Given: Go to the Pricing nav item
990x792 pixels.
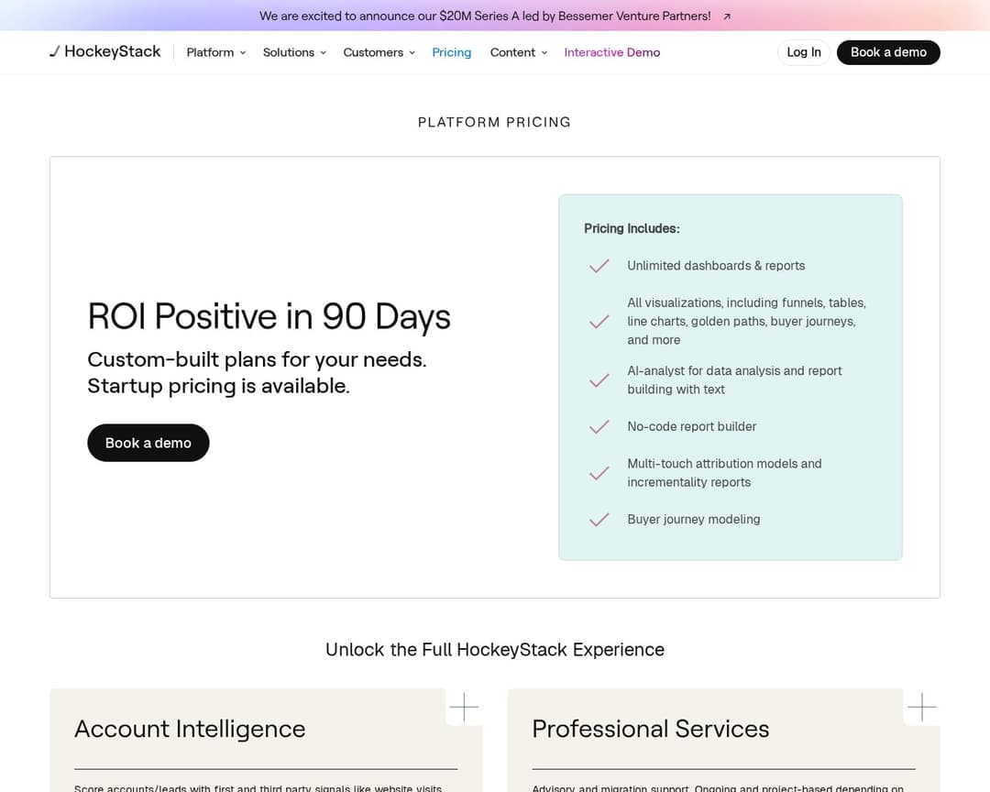Looking at the screenshot, I should 451,52.
